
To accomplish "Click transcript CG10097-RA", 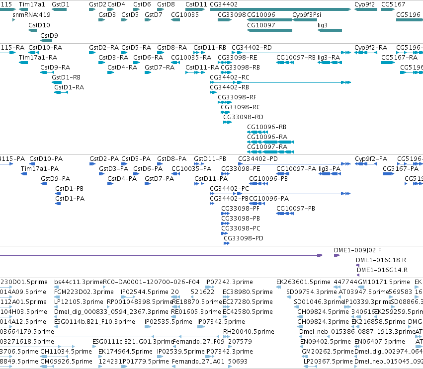I will click(x=267, y=147).
